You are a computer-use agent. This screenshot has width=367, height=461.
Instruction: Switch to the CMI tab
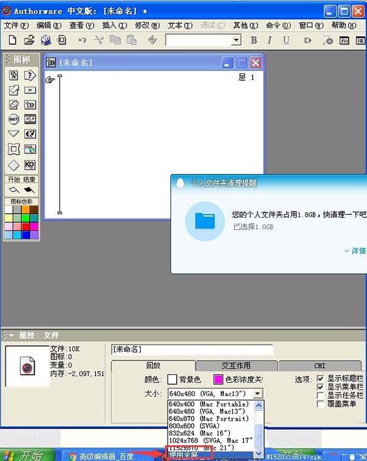tap(320, 366)
